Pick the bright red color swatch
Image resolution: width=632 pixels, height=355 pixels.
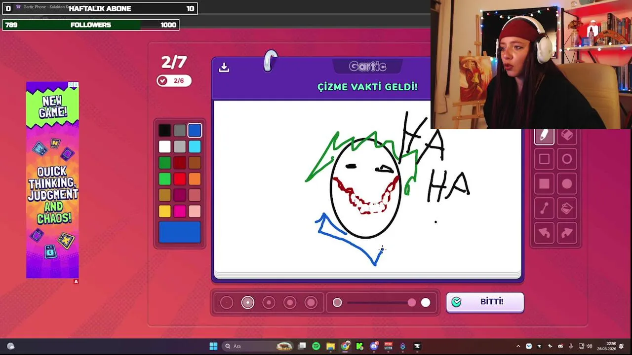[x=180, y=179]
